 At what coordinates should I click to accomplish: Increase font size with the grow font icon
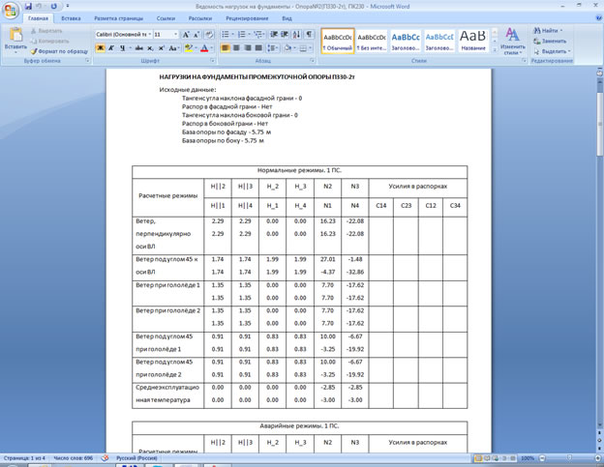[x=186, y=35]
